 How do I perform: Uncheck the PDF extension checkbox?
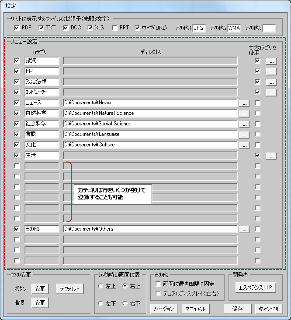pyautogui.click(x=17, y=28)
